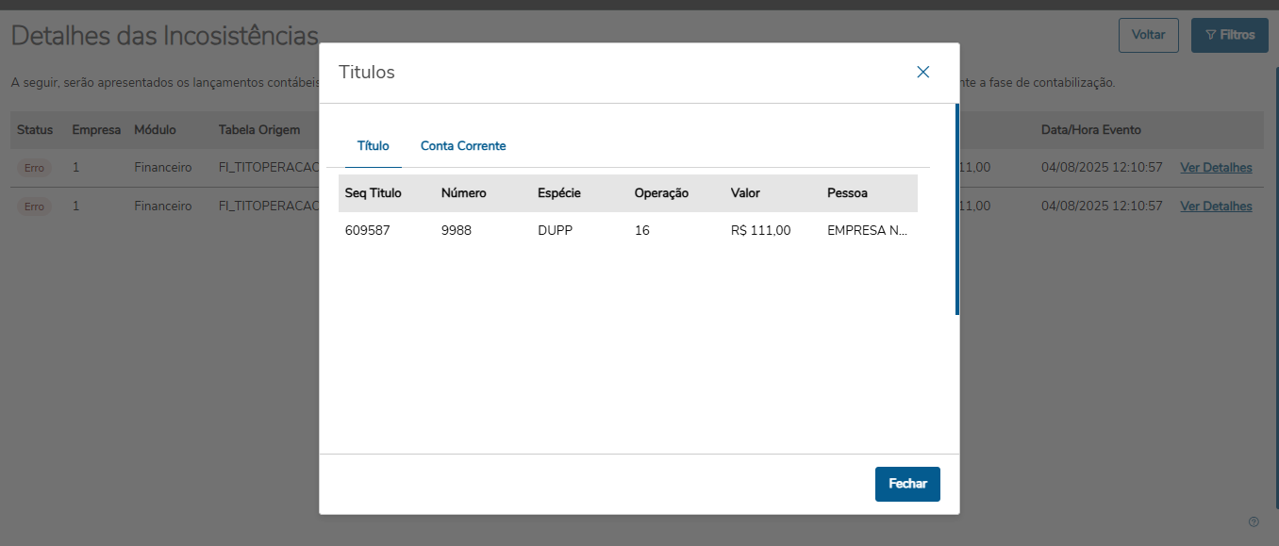Close the Títulos dialog using the X icon
This screenshot has width=1279, height=546.
click(x=922, y=73)
